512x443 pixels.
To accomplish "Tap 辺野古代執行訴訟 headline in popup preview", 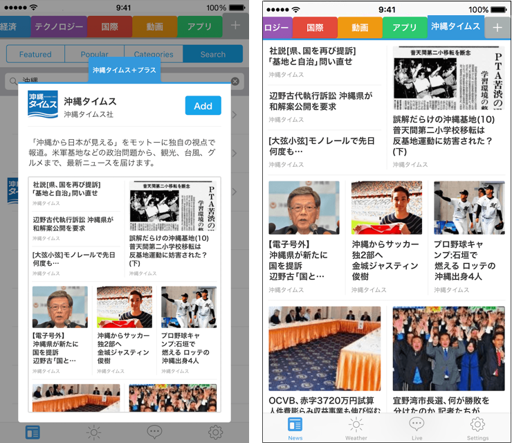I will (73, 224).
